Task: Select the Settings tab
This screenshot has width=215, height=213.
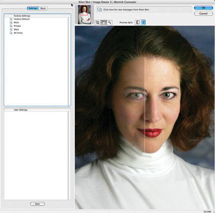Action: pyautogui.click(x=33, y=8)
